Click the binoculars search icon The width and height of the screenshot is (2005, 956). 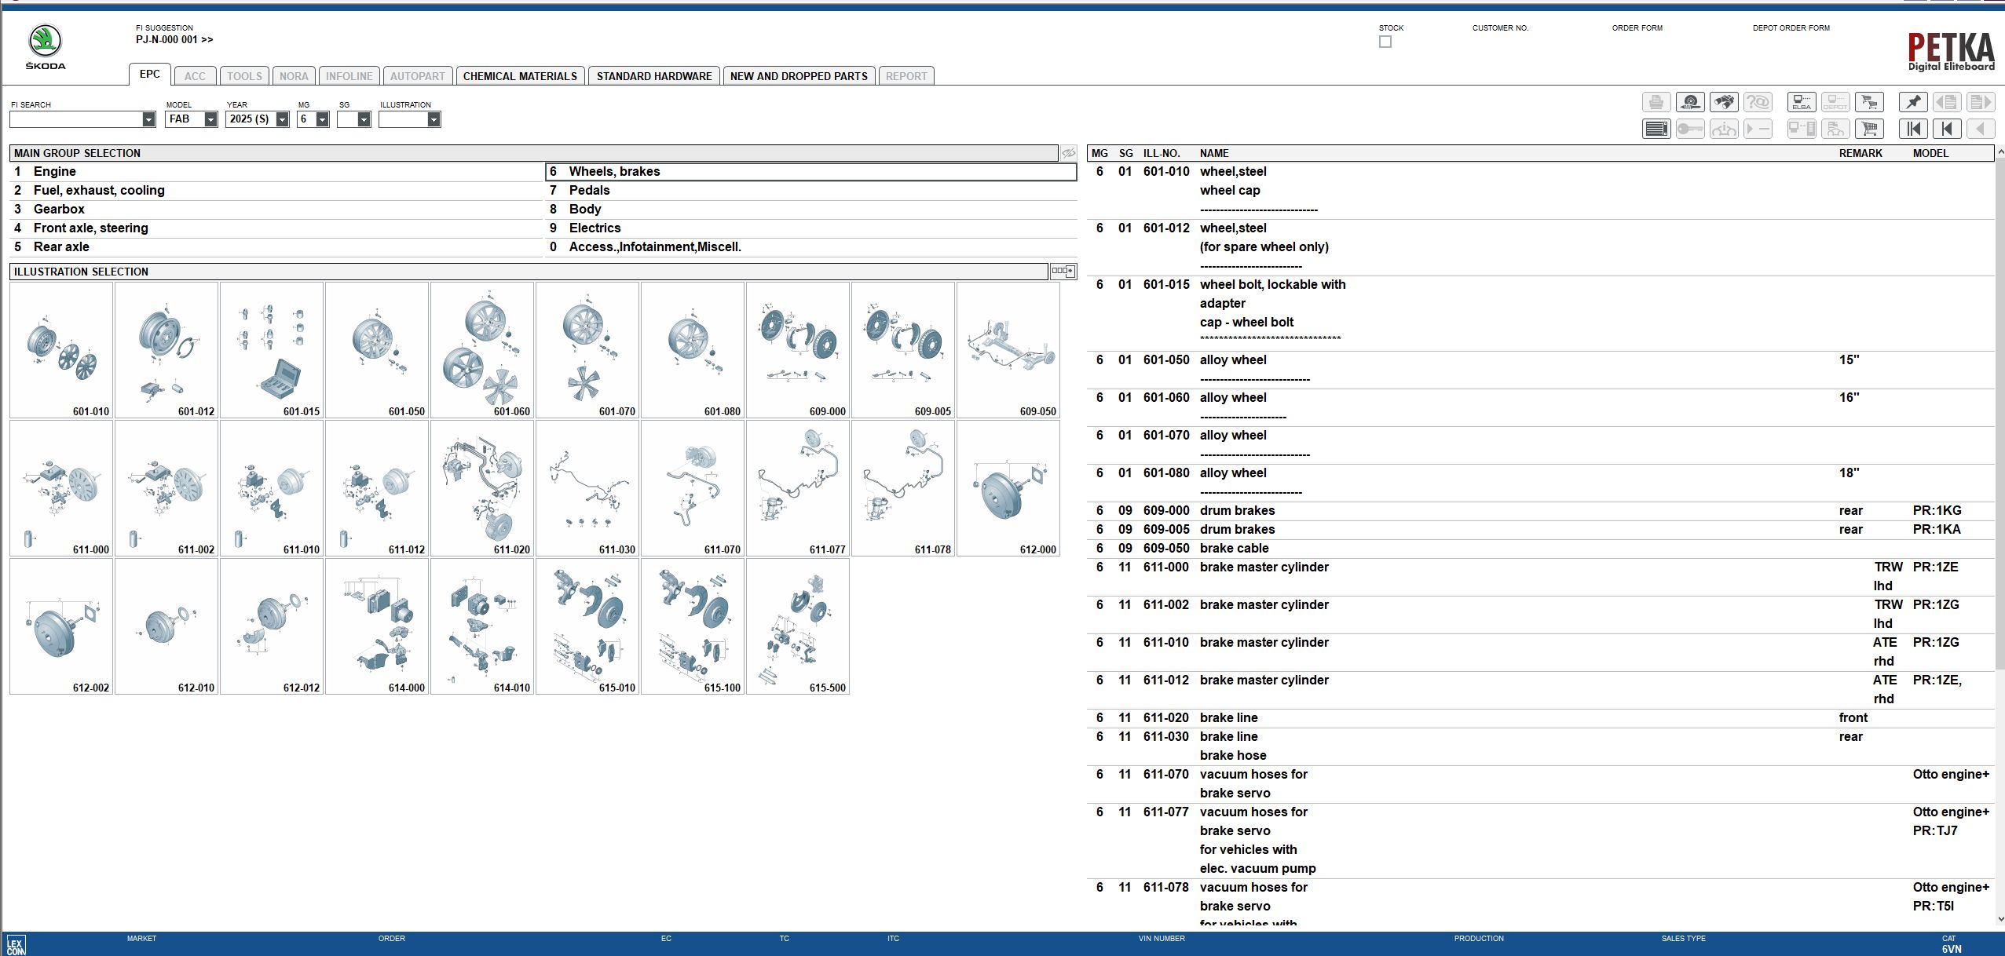point(1724,102)
